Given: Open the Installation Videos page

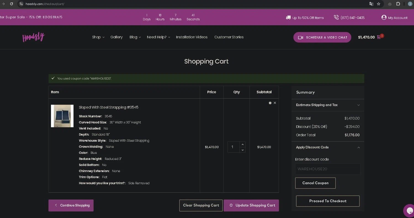Looking at the screenshot, I should click(x=192, y=37).
